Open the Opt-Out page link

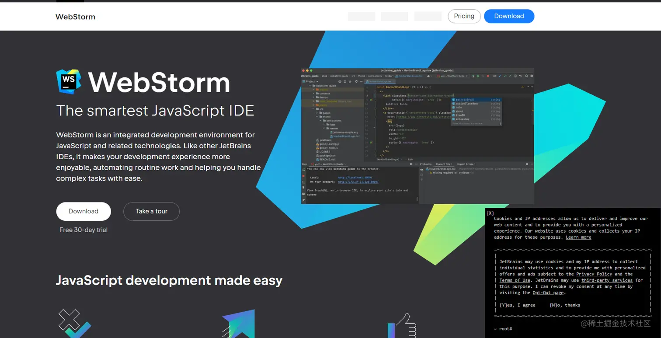tap(548, 293)
